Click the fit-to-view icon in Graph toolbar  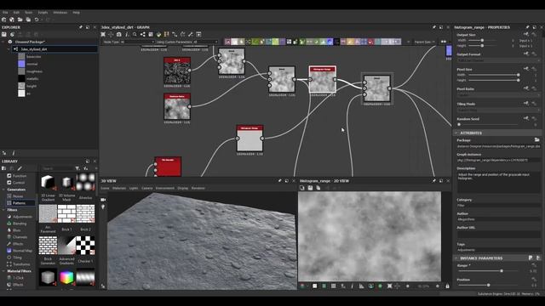pyautogui.click(x=103, y=34)
